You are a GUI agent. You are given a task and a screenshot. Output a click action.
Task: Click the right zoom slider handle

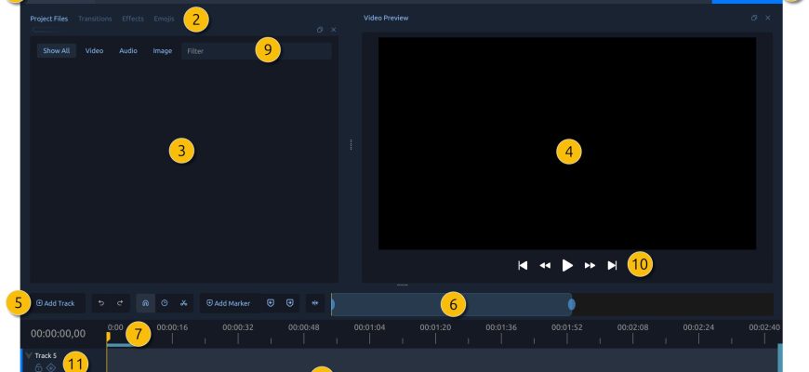pos(572,305)
